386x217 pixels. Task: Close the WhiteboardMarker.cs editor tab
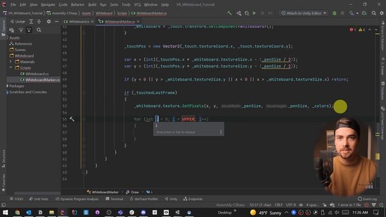coord(138,22)
